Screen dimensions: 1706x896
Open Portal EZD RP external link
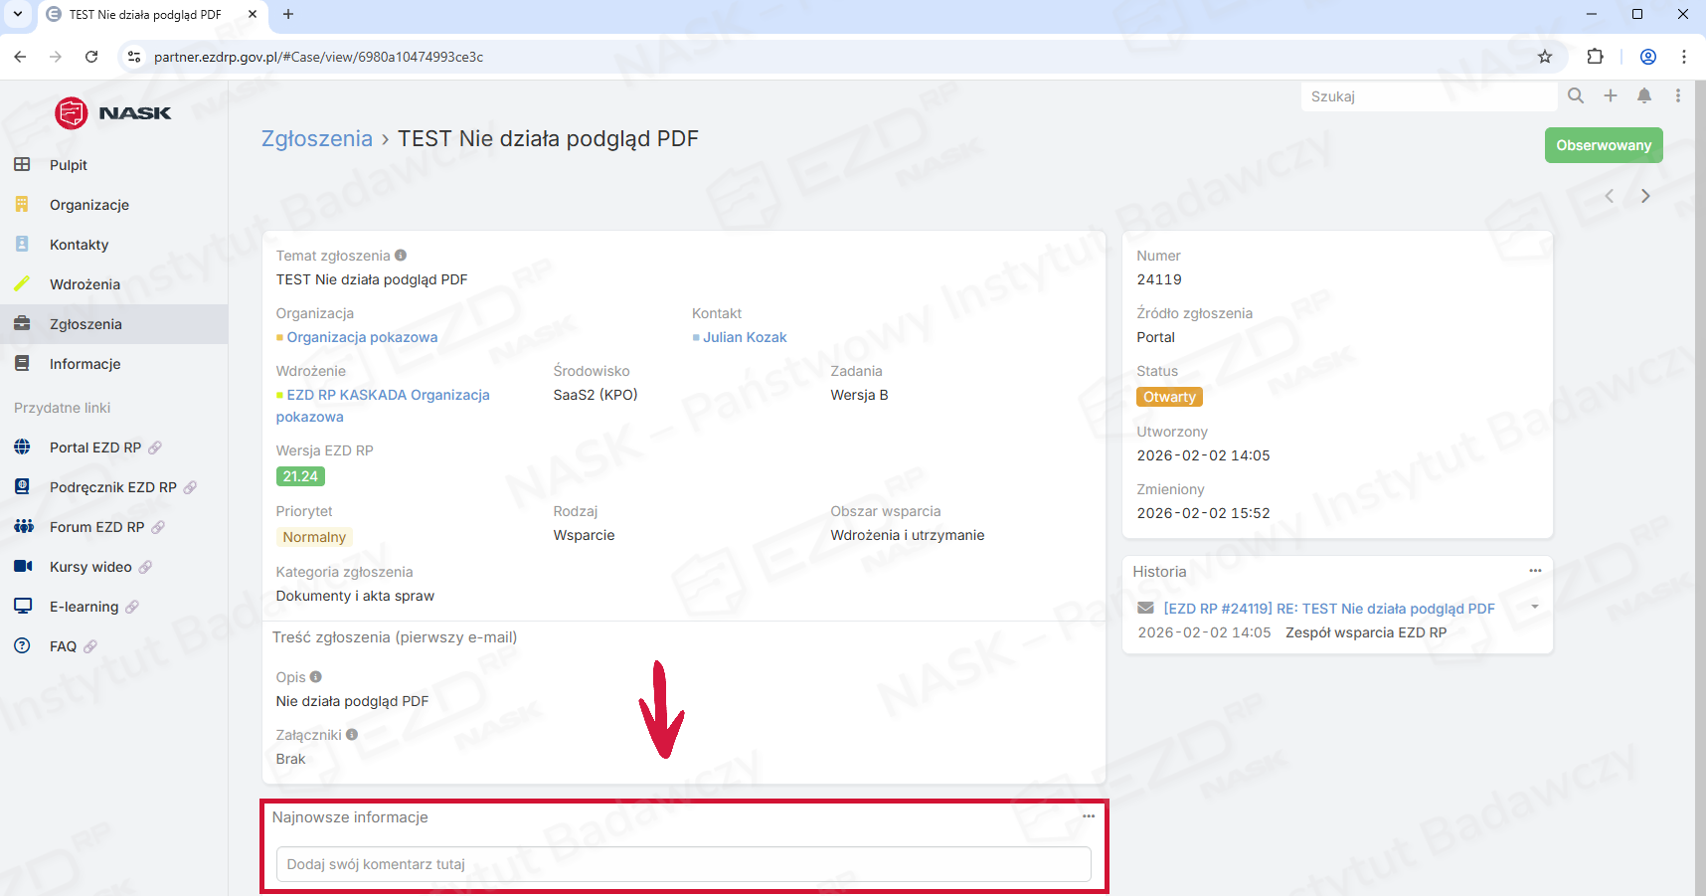[95, 448]
